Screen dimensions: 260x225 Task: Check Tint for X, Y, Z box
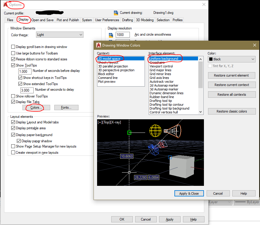210,66
